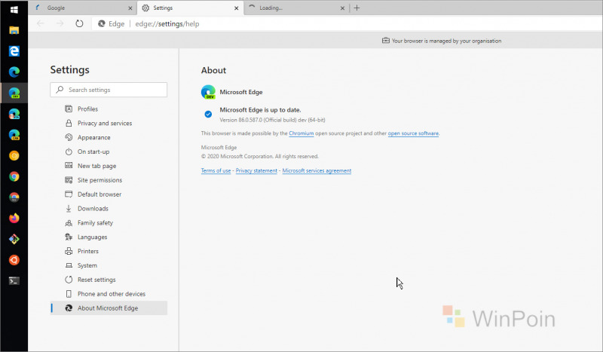Screen dimensions: 603x352
Task: Click the browser forward arrow
Action: click(x=60, y=24)
